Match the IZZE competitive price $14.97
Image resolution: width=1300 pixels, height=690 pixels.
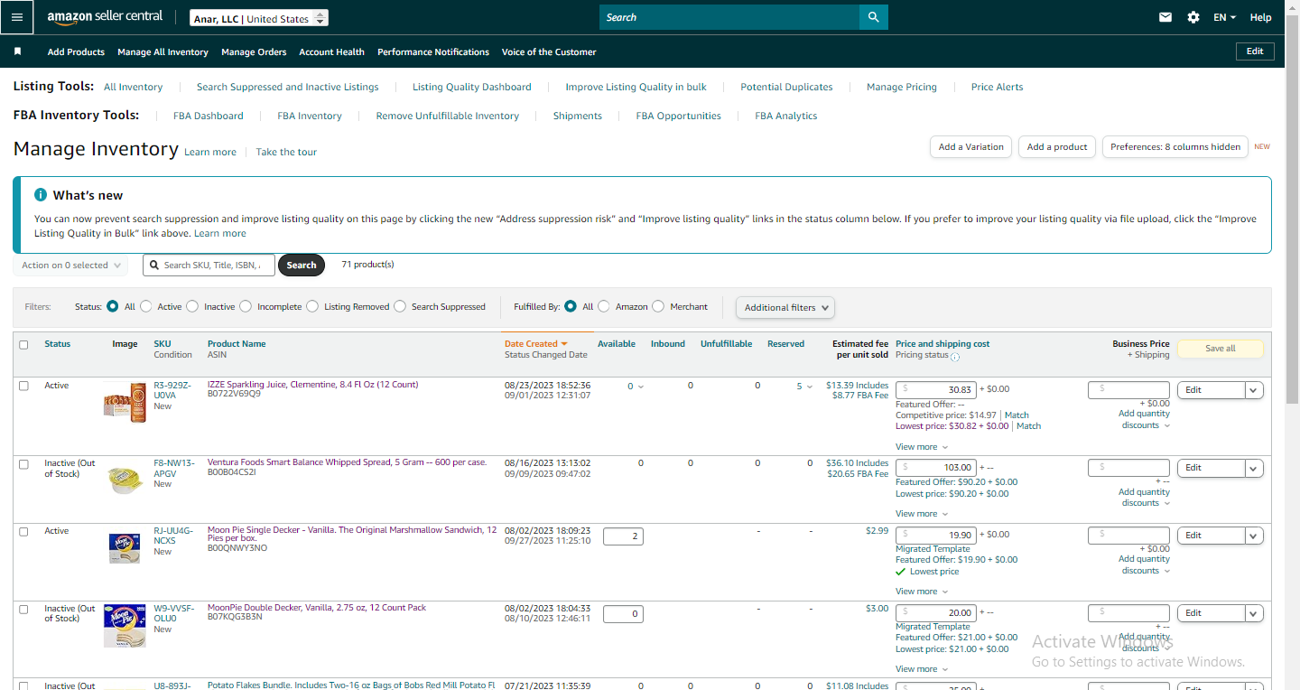[x=1017, y=415]
